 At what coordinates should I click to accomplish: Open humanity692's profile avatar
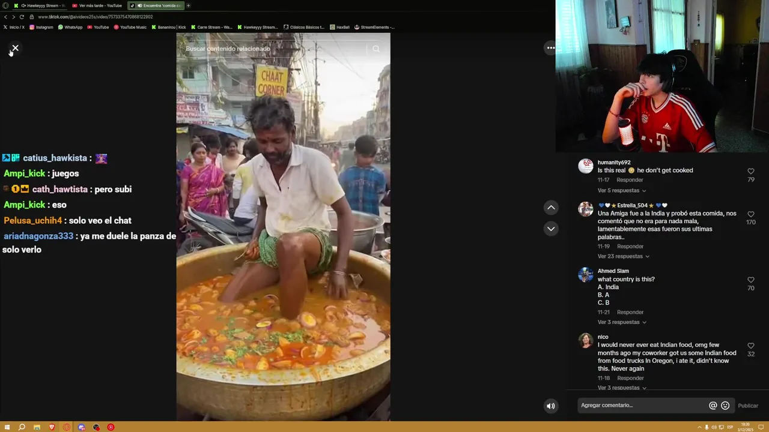(x=586, y=166)
